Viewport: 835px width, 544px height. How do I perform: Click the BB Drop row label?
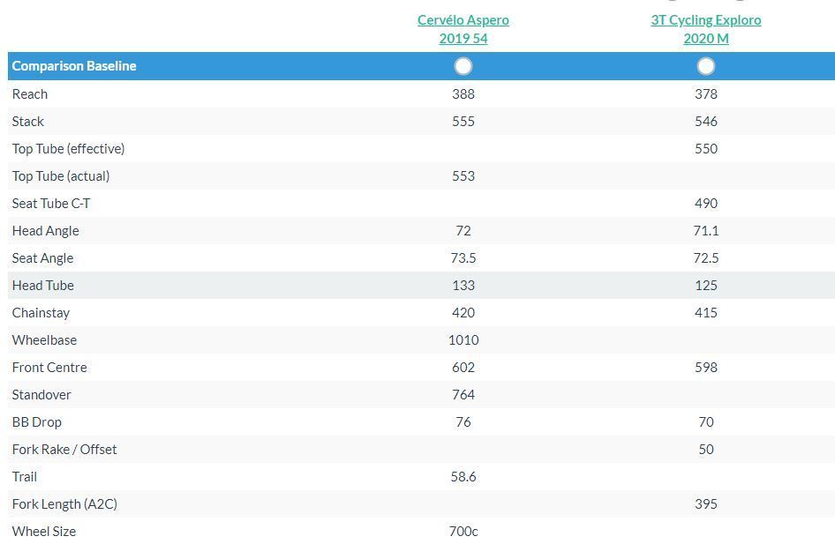pyautogui.click(x=37, y=422)
